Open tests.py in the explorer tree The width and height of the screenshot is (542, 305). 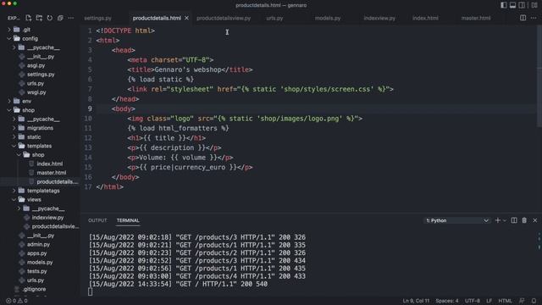tap(37, 271)
